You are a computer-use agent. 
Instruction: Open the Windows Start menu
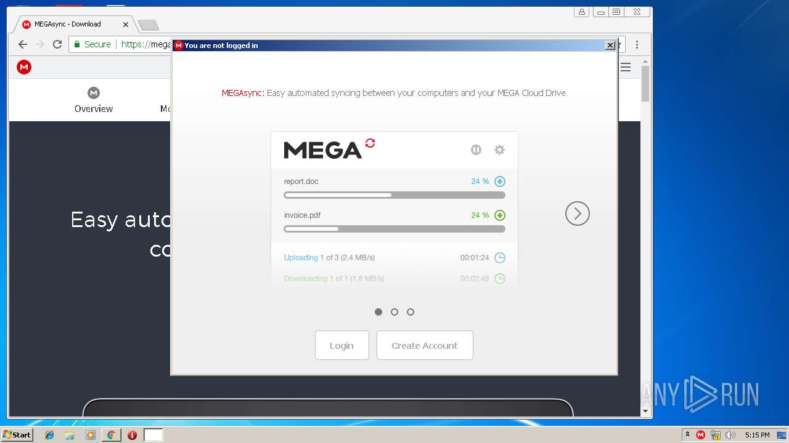17,435
